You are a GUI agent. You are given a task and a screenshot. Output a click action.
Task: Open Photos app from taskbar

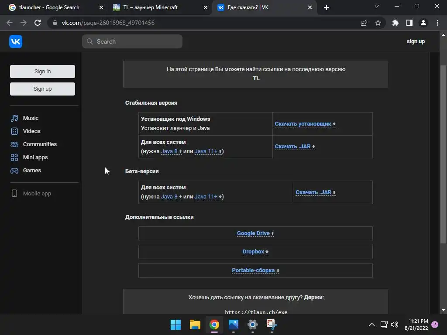(233, 325)
